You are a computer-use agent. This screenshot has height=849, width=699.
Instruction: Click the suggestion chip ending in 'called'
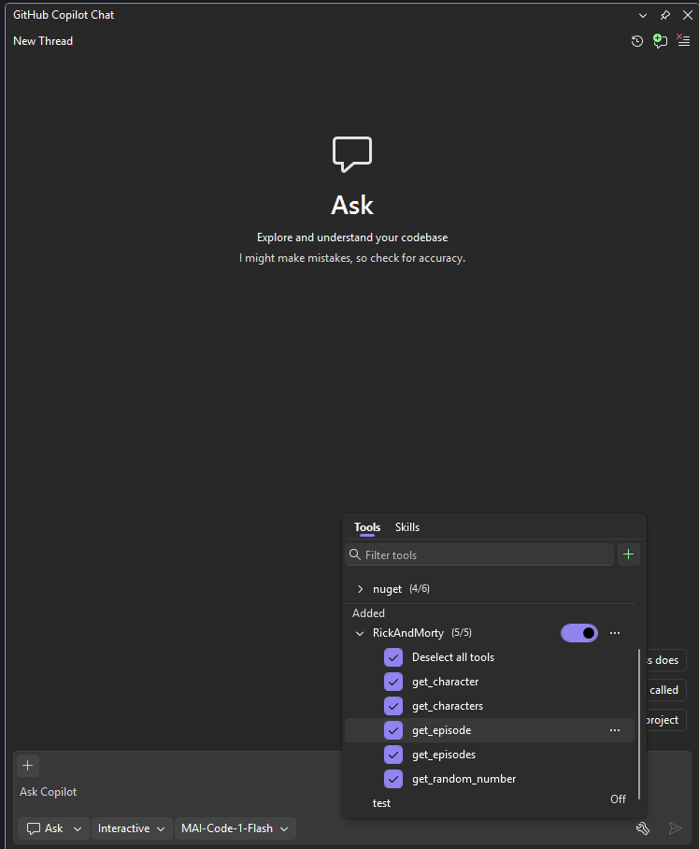click(666, 690)
